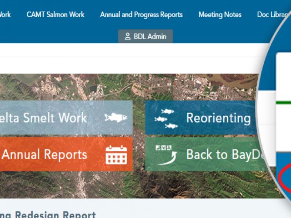Screen dimensions: 291x218
Task: Click the user icon next to BDL Admin
Action: point(127,36)
